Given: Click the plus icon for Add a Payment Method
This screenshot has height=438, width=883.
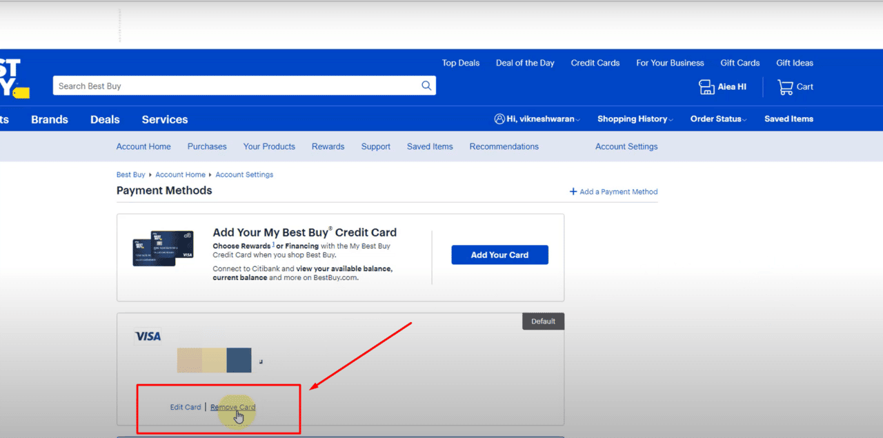Looking at the screenshot, I should click(x=573, y=192).
